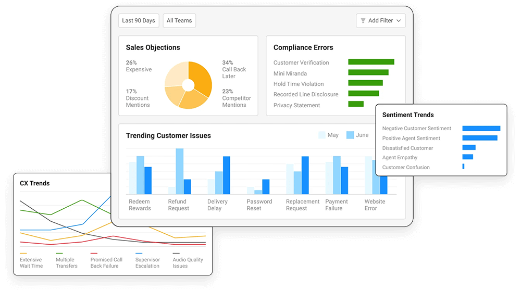Click the Audio Quality Issues legend entry
The image size is (521, 290).
[x=188, y=261]
